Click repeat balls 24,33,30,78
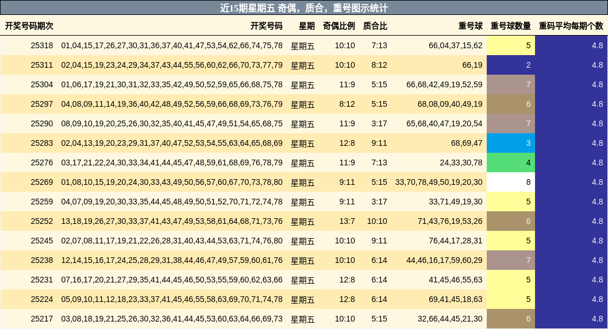Viewport: 608px width, 329px height. pos(461,162)
